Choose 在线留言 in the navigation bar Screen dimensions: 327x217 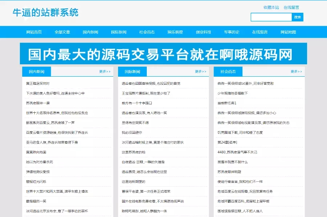pyautogui.click(x=260, y=32)
